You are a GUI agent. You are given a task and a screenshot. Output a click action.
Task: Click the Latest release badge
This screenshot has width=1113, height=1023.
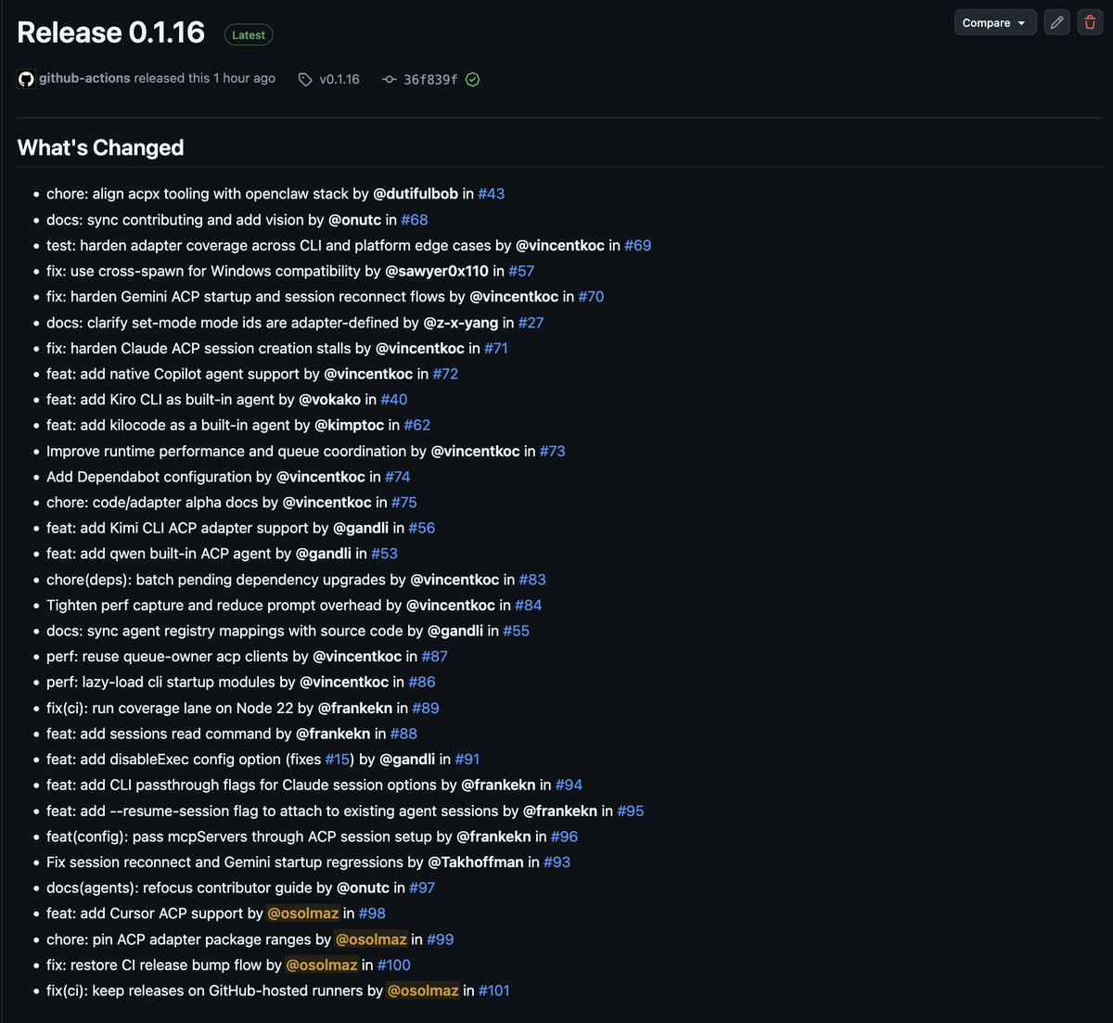pyautogui.click(x=249, y=35)
